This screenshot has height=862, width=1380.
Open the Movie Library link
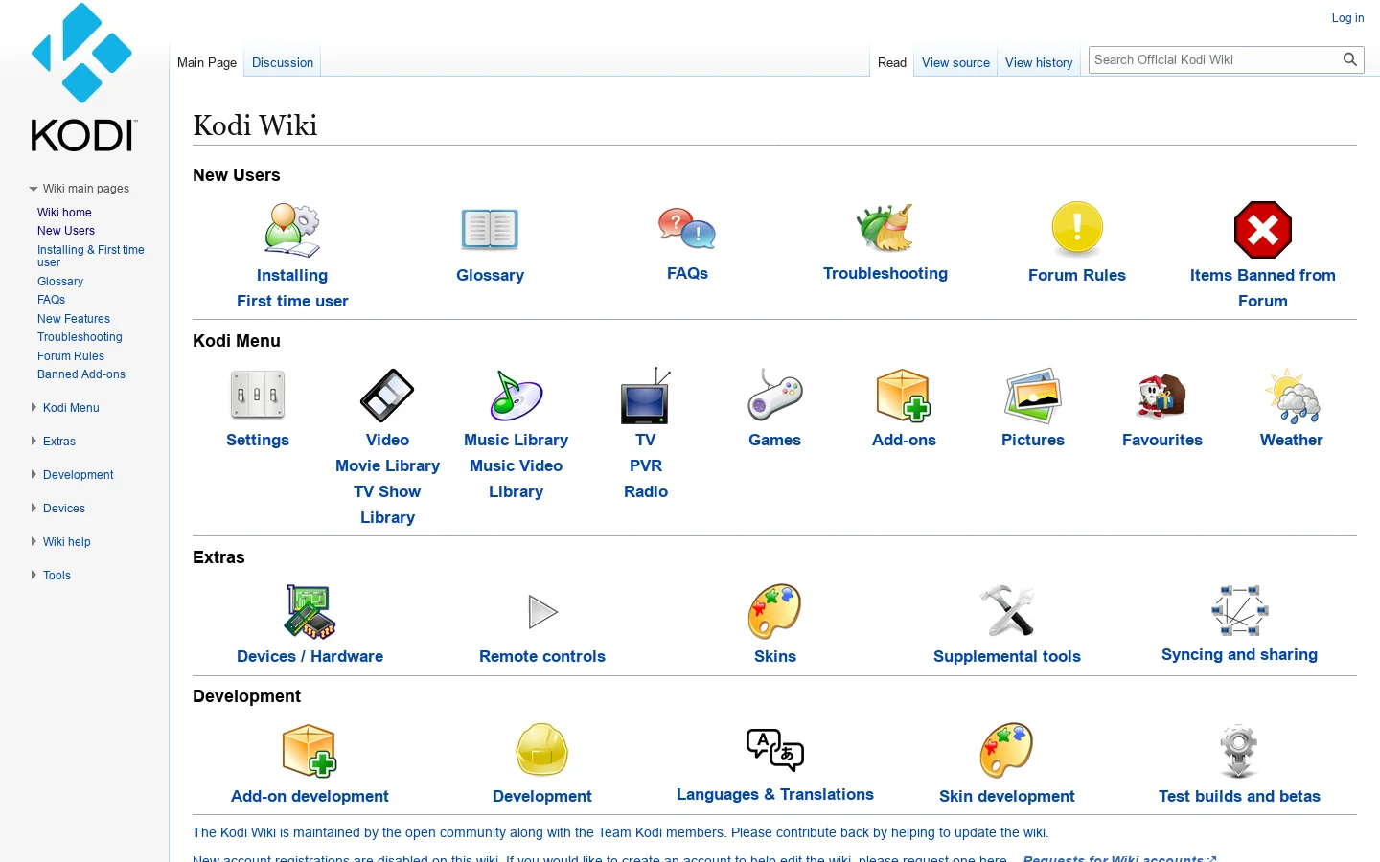387,465
